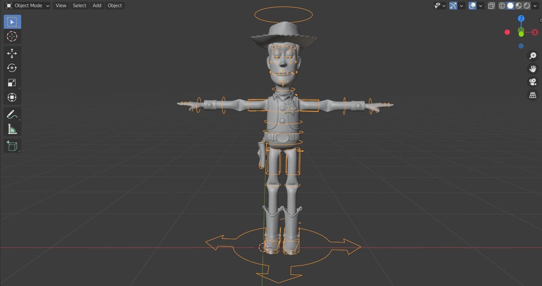Screen dimensions: 542x286
Task: Click the negative X red gizmo dot
Action: (507, 32)
